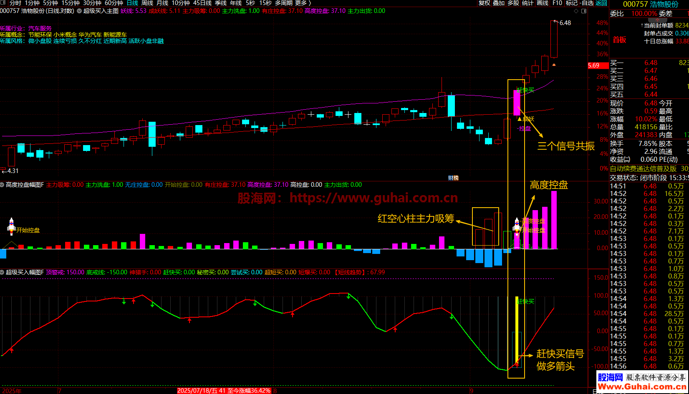Click the 小米概念 concept label
This screenshot has width=689, height=394.
(65, 35)
